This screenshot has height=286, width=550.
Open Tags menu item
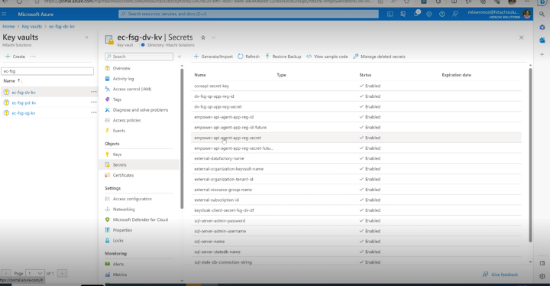click(117, 99)
